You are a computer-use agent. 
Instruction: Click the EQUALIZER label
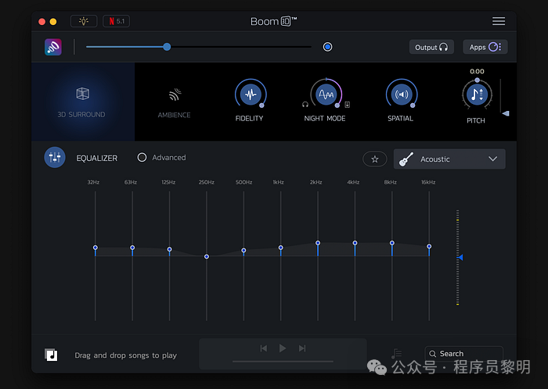click(x=97, y=158)
